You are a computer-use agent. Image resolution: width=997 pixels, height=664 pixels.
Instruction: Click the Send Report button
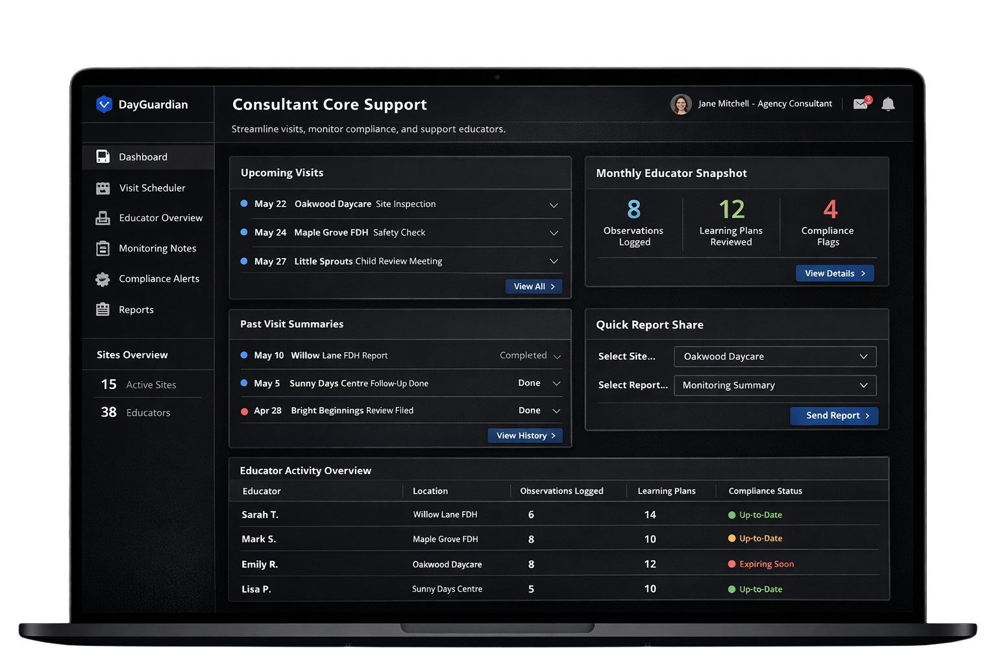(834, 416)
